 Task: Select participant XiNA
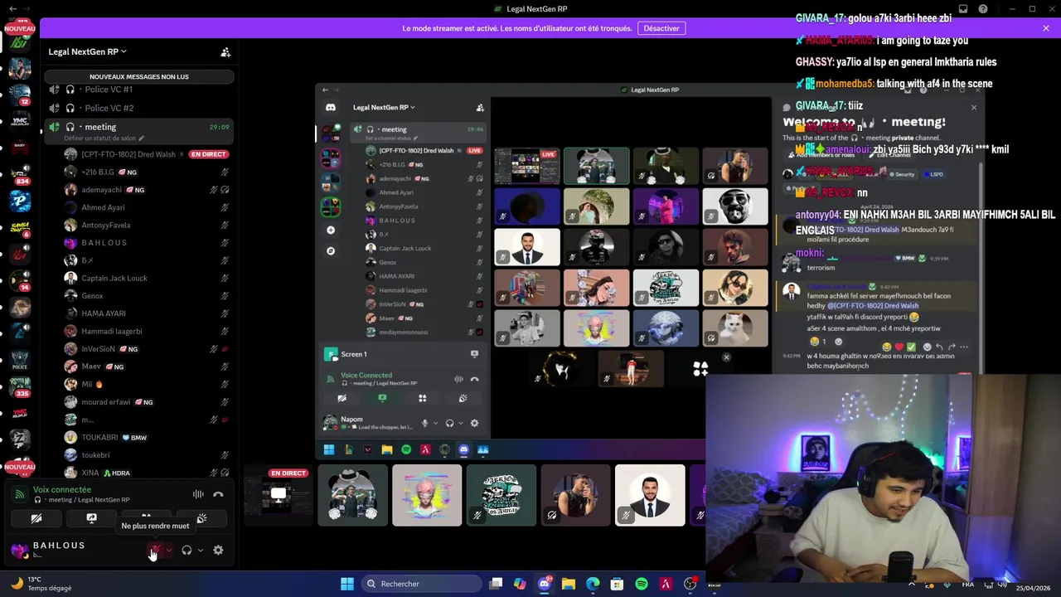coord(148,473)
